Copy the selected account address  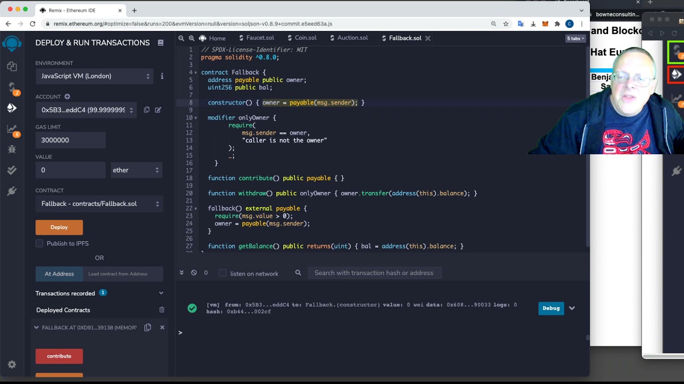[146, 110]
